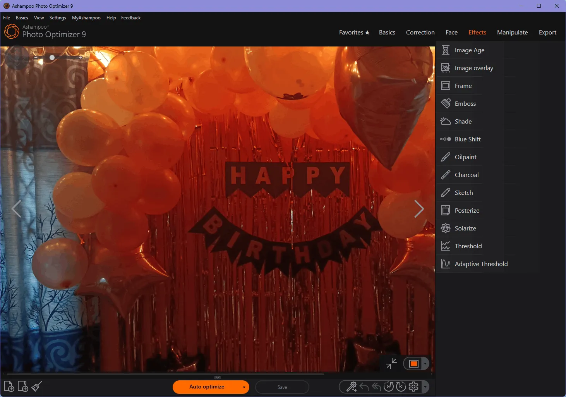The height and width of the screenshot is (397, 566).
Task: Open the settings gear in bottom toolbar
Action: 413,386
